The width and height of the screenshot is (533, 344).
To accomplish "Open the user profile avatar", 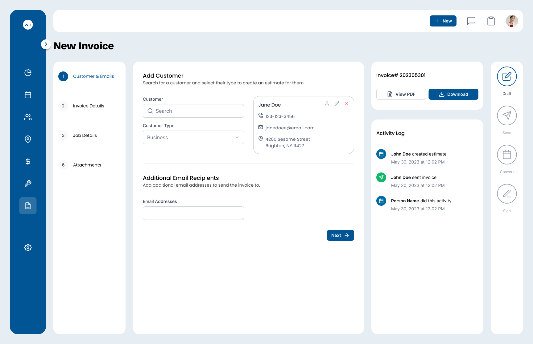I will pos(512,21).
